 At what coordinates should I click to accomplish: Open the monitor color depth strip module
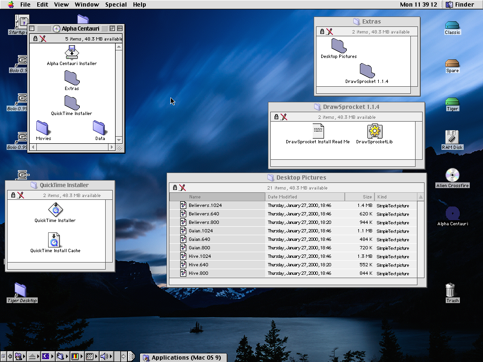click(x=75, y=356)
